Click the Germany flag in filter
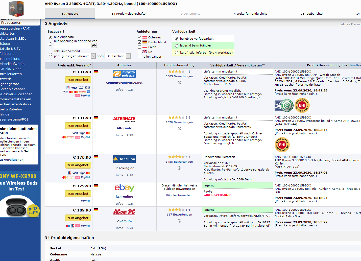The height and width of the screenshot is (261, 361). tap(145, 42)
